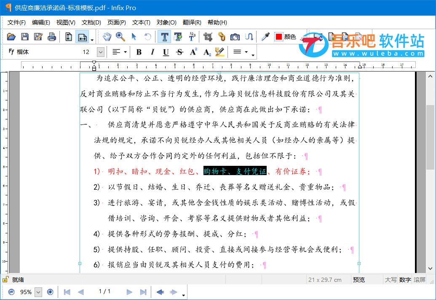Apply Bold formatting
Viewport: 436px width, 300px height.
[139, 52]
